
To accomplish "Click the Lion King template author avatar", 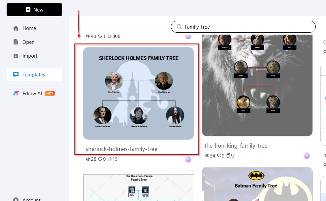I will [x=307, y=156].
